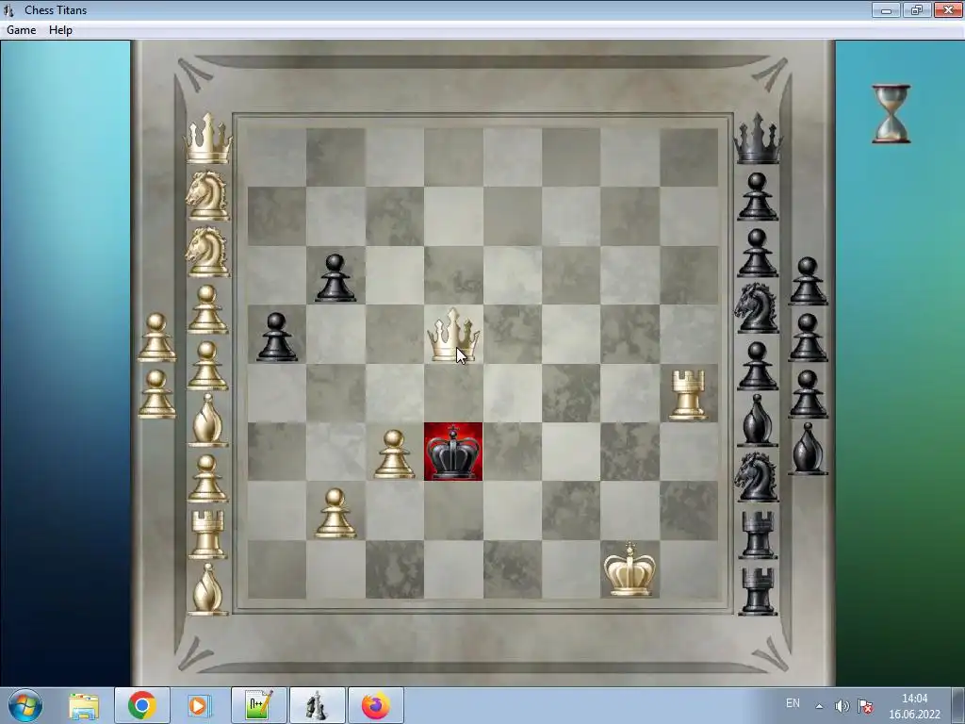Screen dimensions: 965x724
Task: Open Notepad++ from the taskbar
Action: pos(258,705)
